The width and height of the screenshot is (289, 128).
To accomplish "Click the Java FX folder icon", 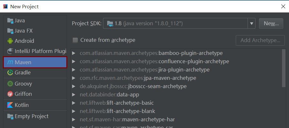I will pos(10,31).
